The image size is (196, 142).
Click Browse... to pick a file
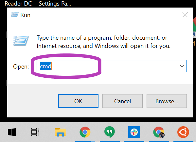tap(167, 101)
